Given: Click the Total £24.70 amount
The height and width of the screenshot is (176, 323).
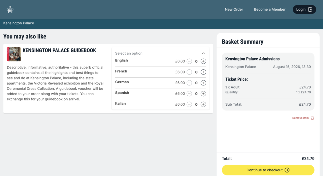Looking at the screenshot, I should pyautogui.click(x=308, y=158).
